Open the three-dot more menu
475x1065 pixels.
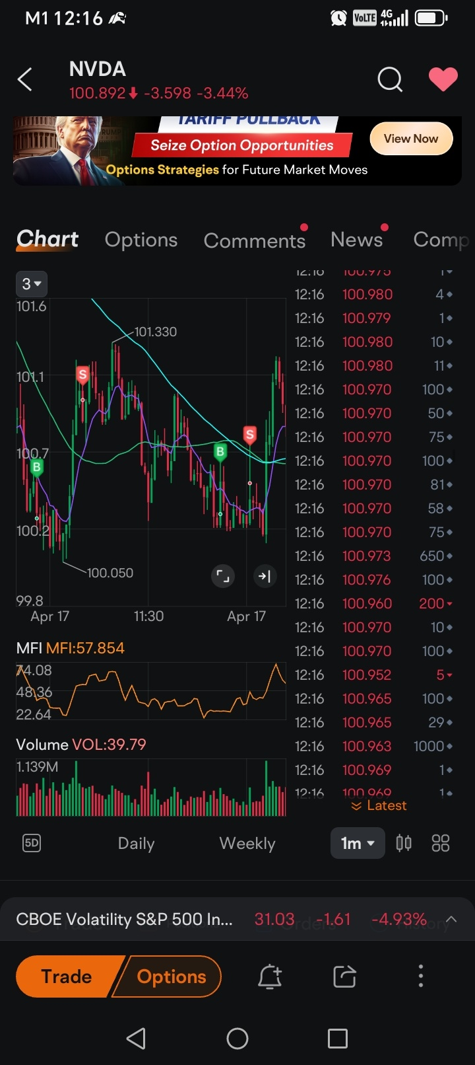click(x=421, y=976)
